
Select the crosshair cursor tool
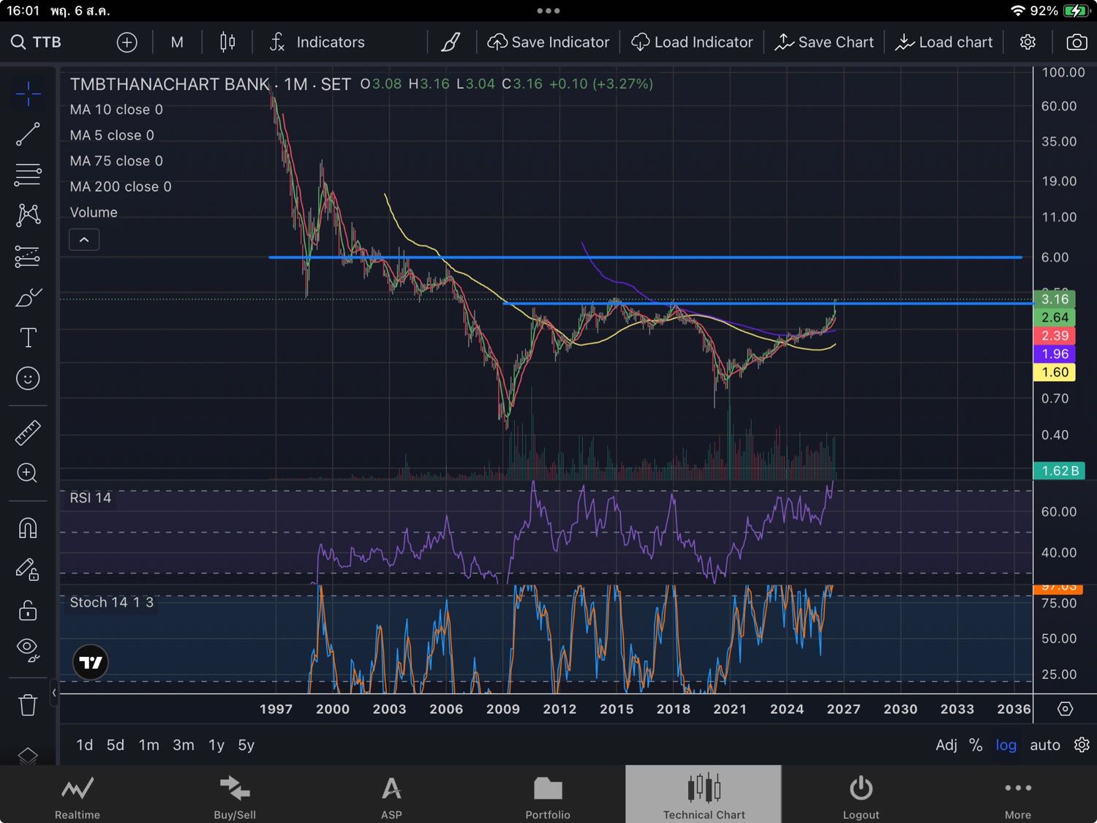coord(28,94)
